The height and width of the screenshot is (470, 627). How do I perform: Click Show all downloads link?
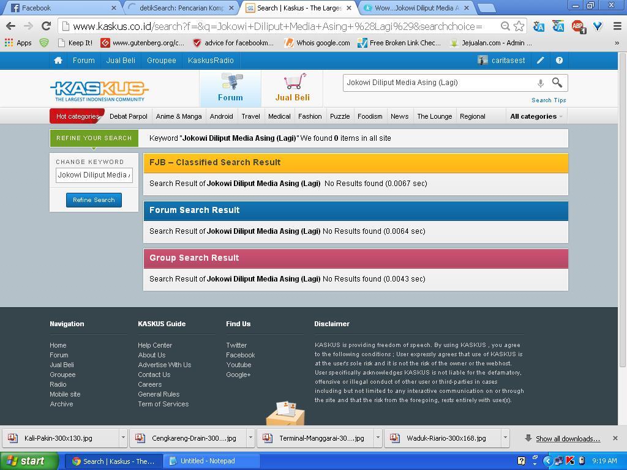click(568, 438)
